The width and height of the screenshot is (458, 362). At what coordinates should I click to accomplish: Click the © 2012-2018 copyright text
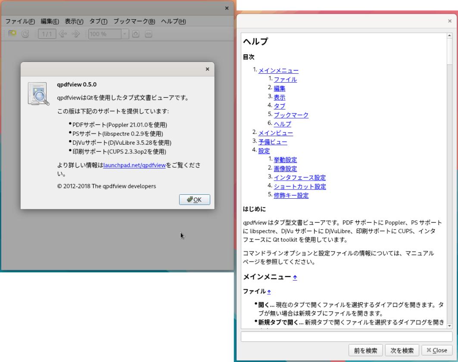coord(106,186)
